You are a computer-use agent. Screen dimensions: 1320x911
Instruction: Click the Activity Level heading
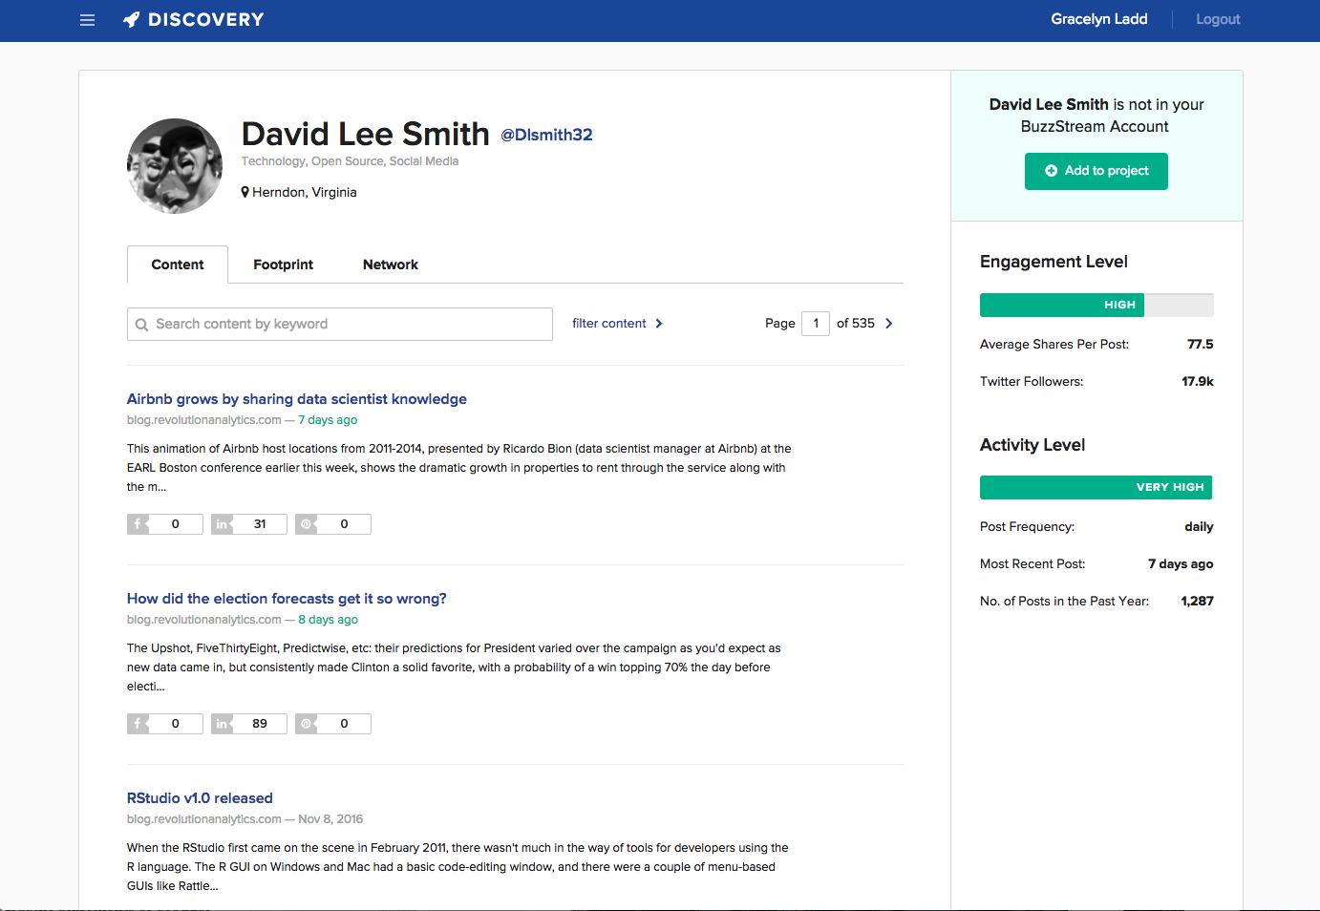1033,445
